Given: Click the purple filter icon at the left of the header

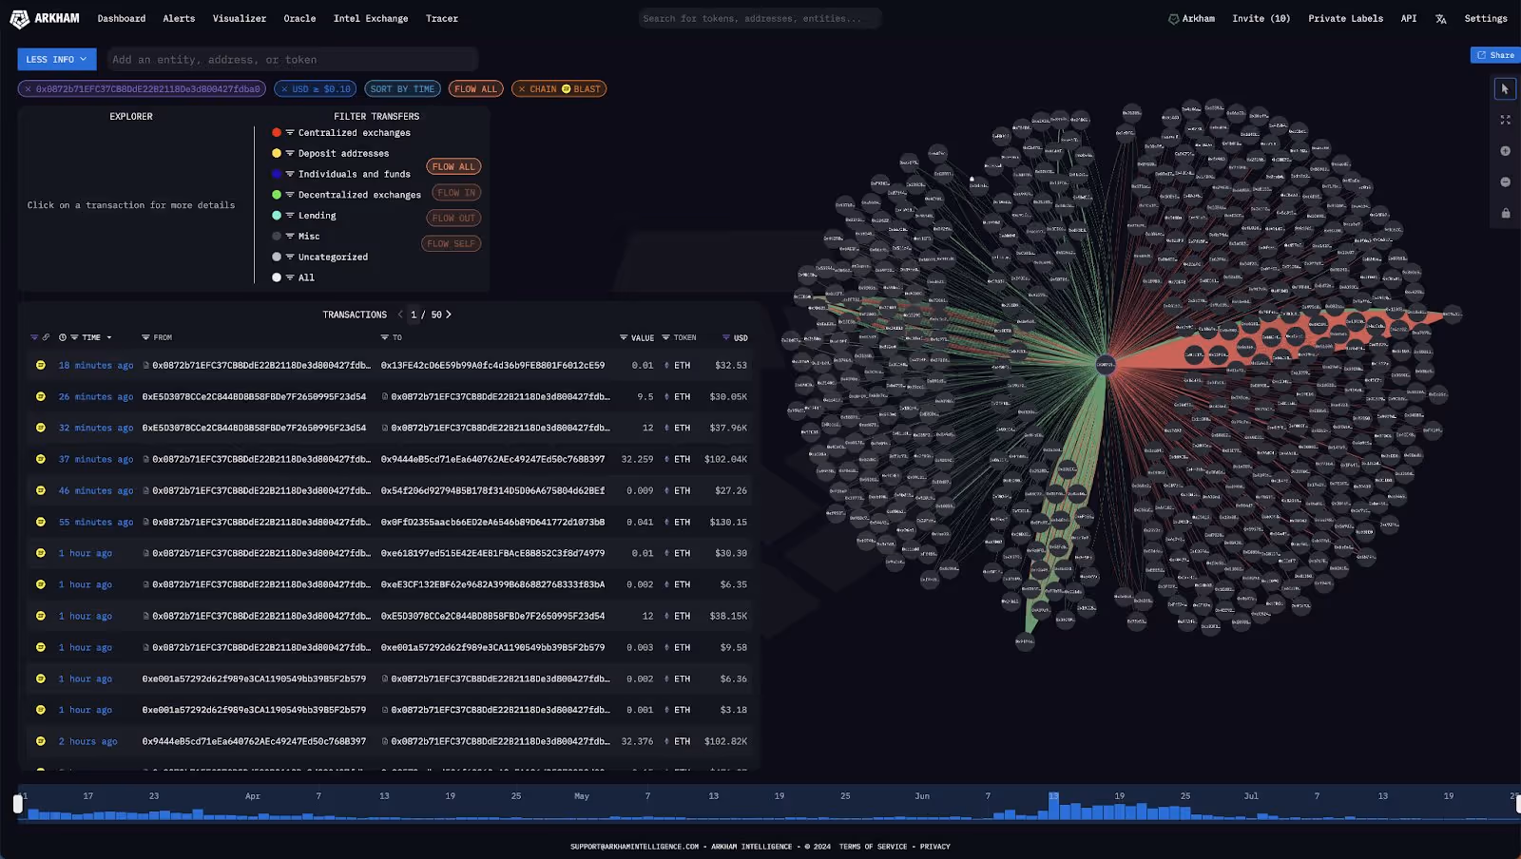Looking at the screenshot, I should [34, 337].
